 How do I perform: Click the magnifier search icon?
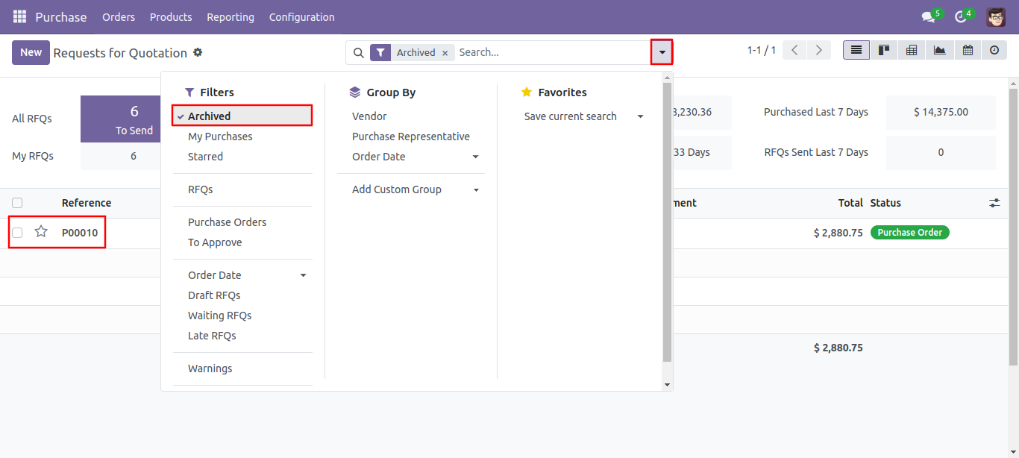click(358, 52)
